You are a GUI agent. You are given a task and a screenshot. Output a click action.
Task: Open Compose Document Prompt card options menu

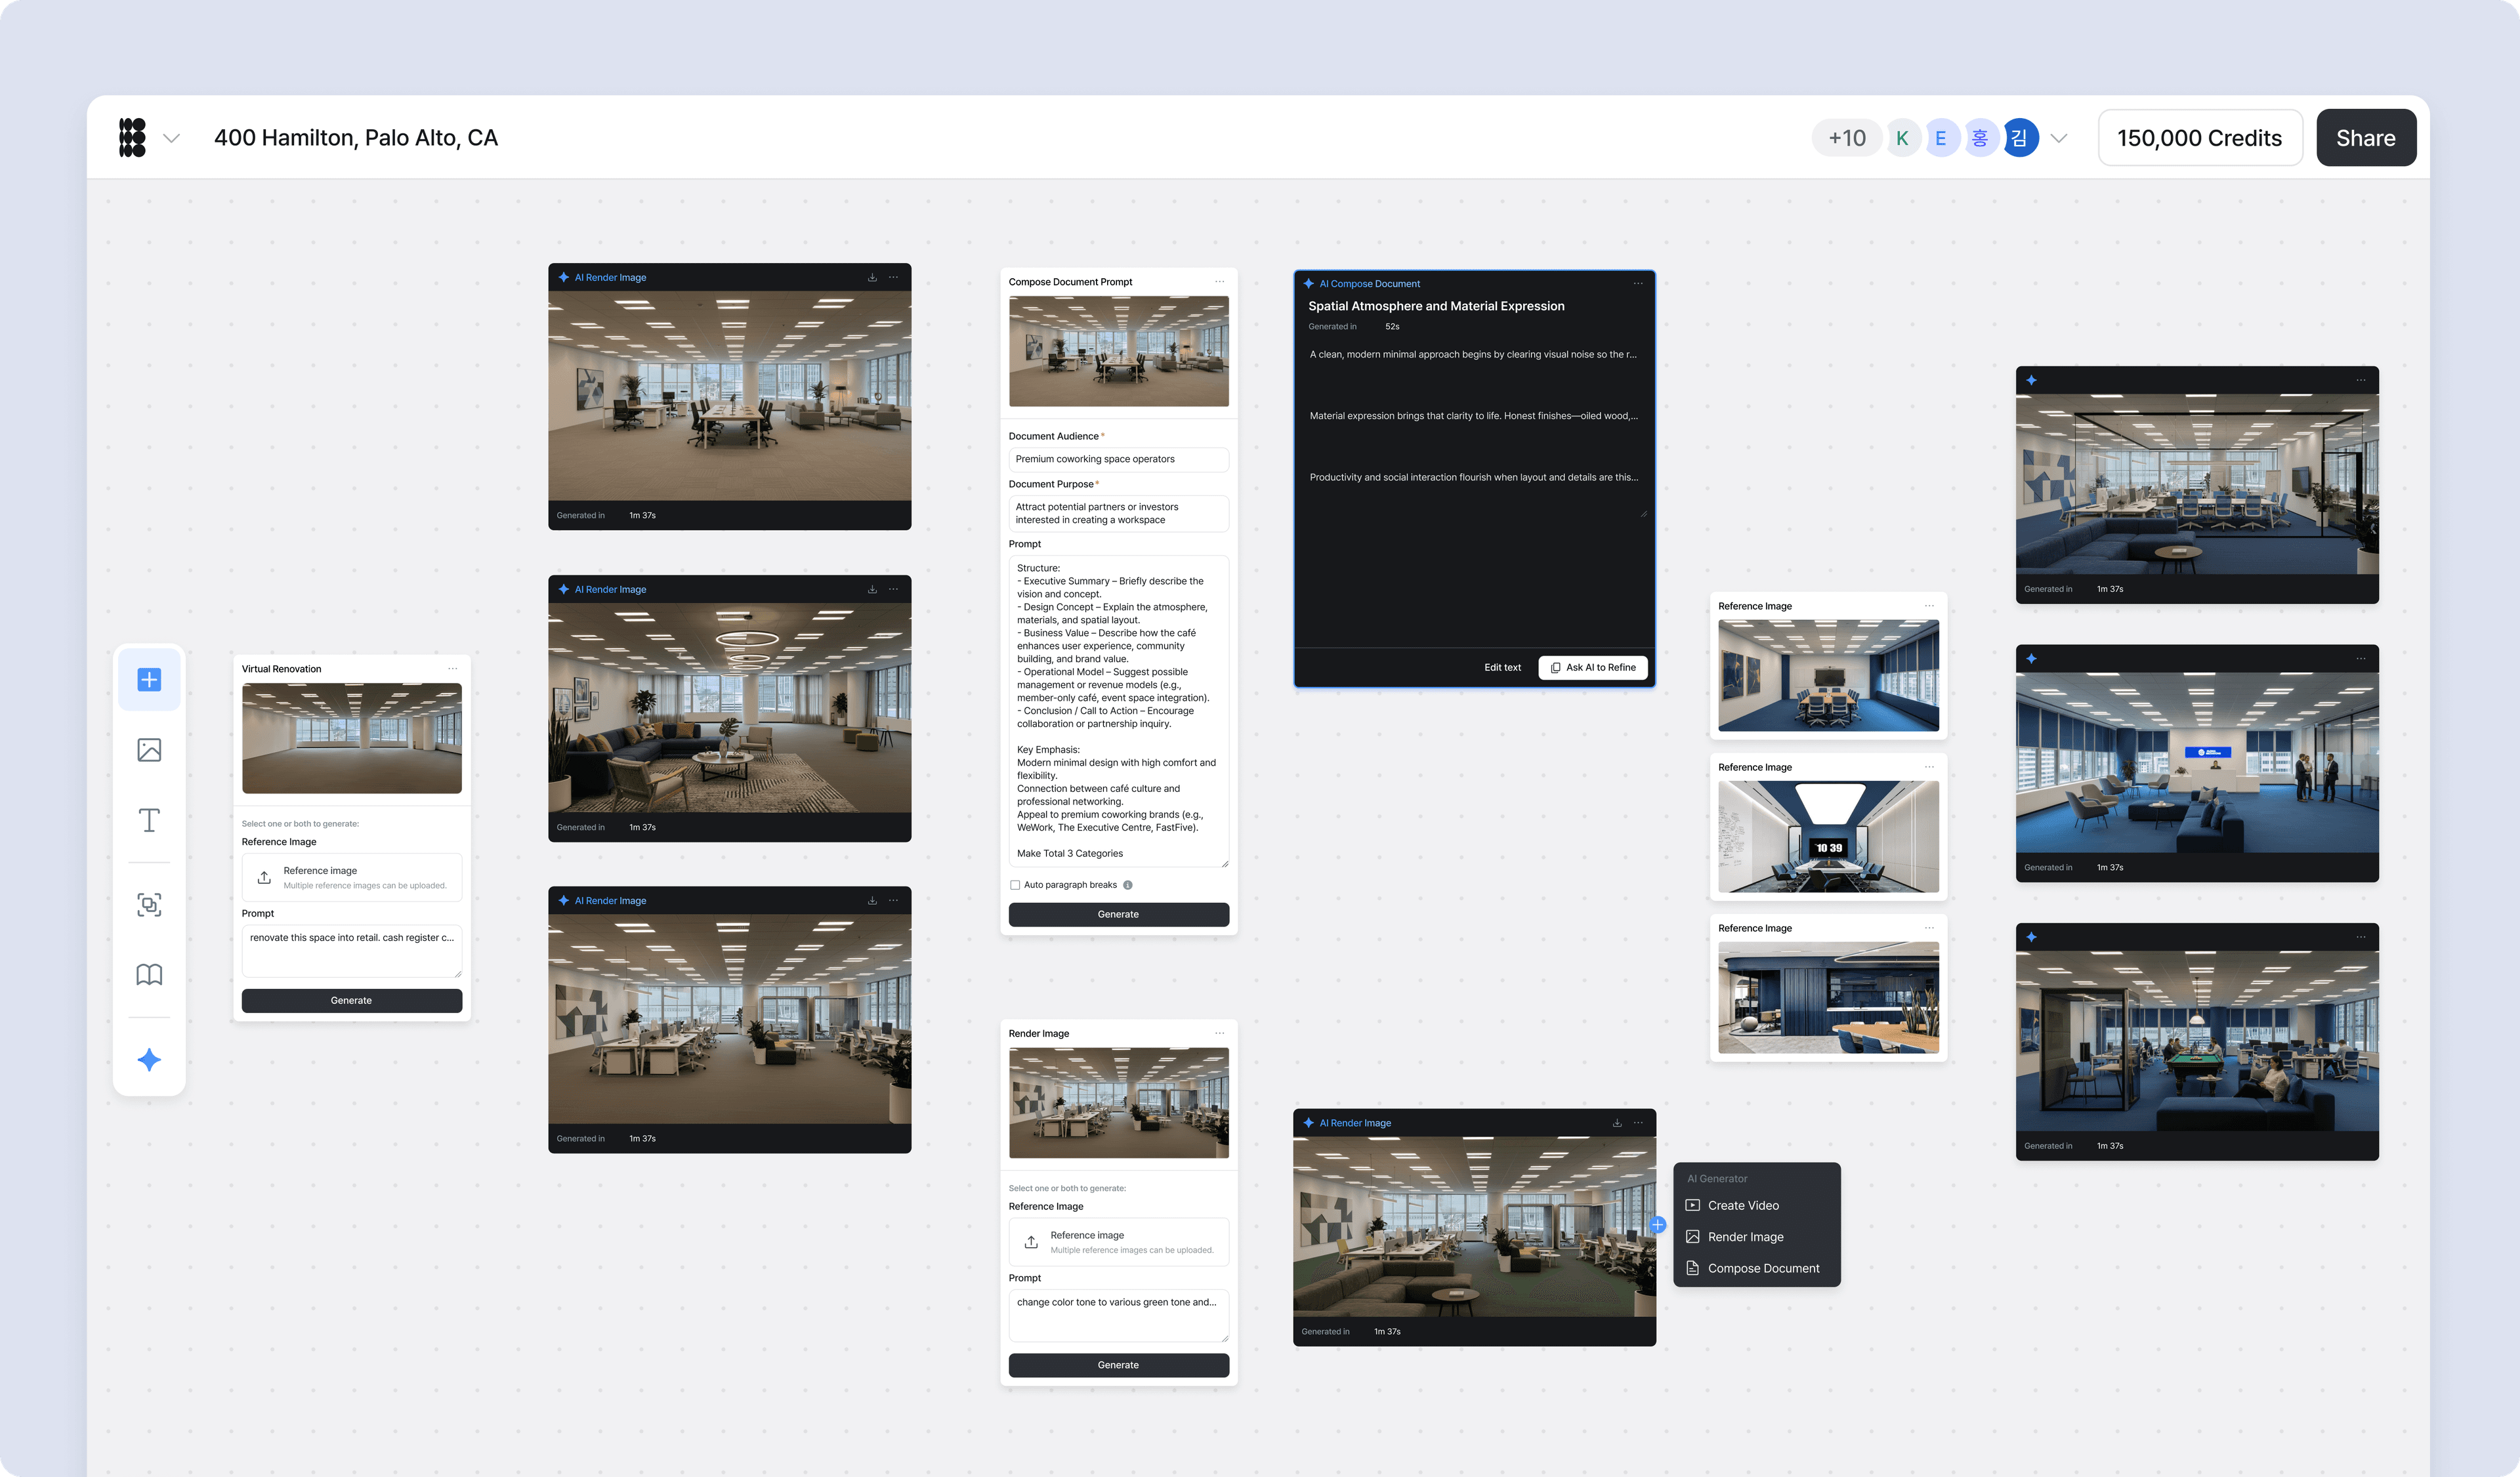1219,282
